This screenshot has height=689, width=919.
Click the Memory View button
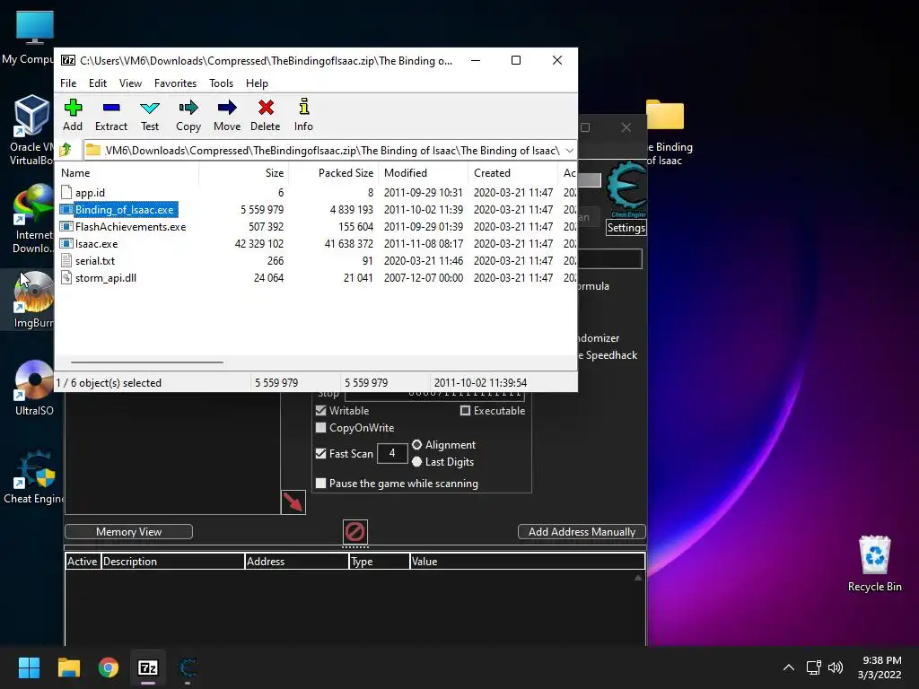(128, 531)
